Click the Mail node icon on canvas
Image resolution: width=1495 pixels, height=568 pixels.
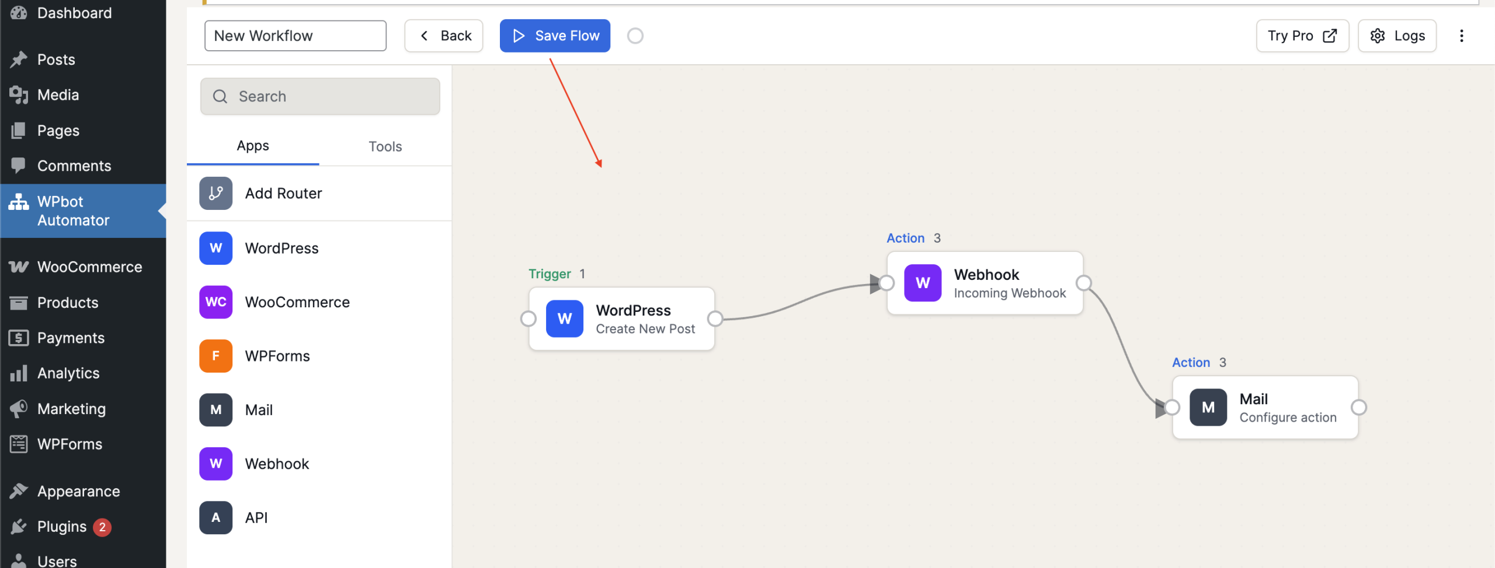[1208, 407]
